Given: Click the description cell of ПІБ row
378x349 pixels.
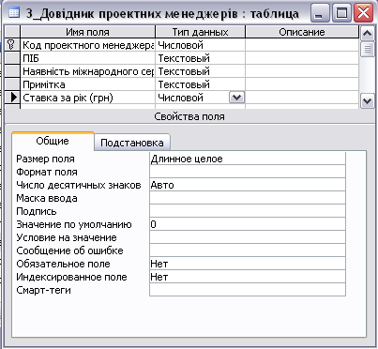Looking at the screenshot, I should point(302,58).
